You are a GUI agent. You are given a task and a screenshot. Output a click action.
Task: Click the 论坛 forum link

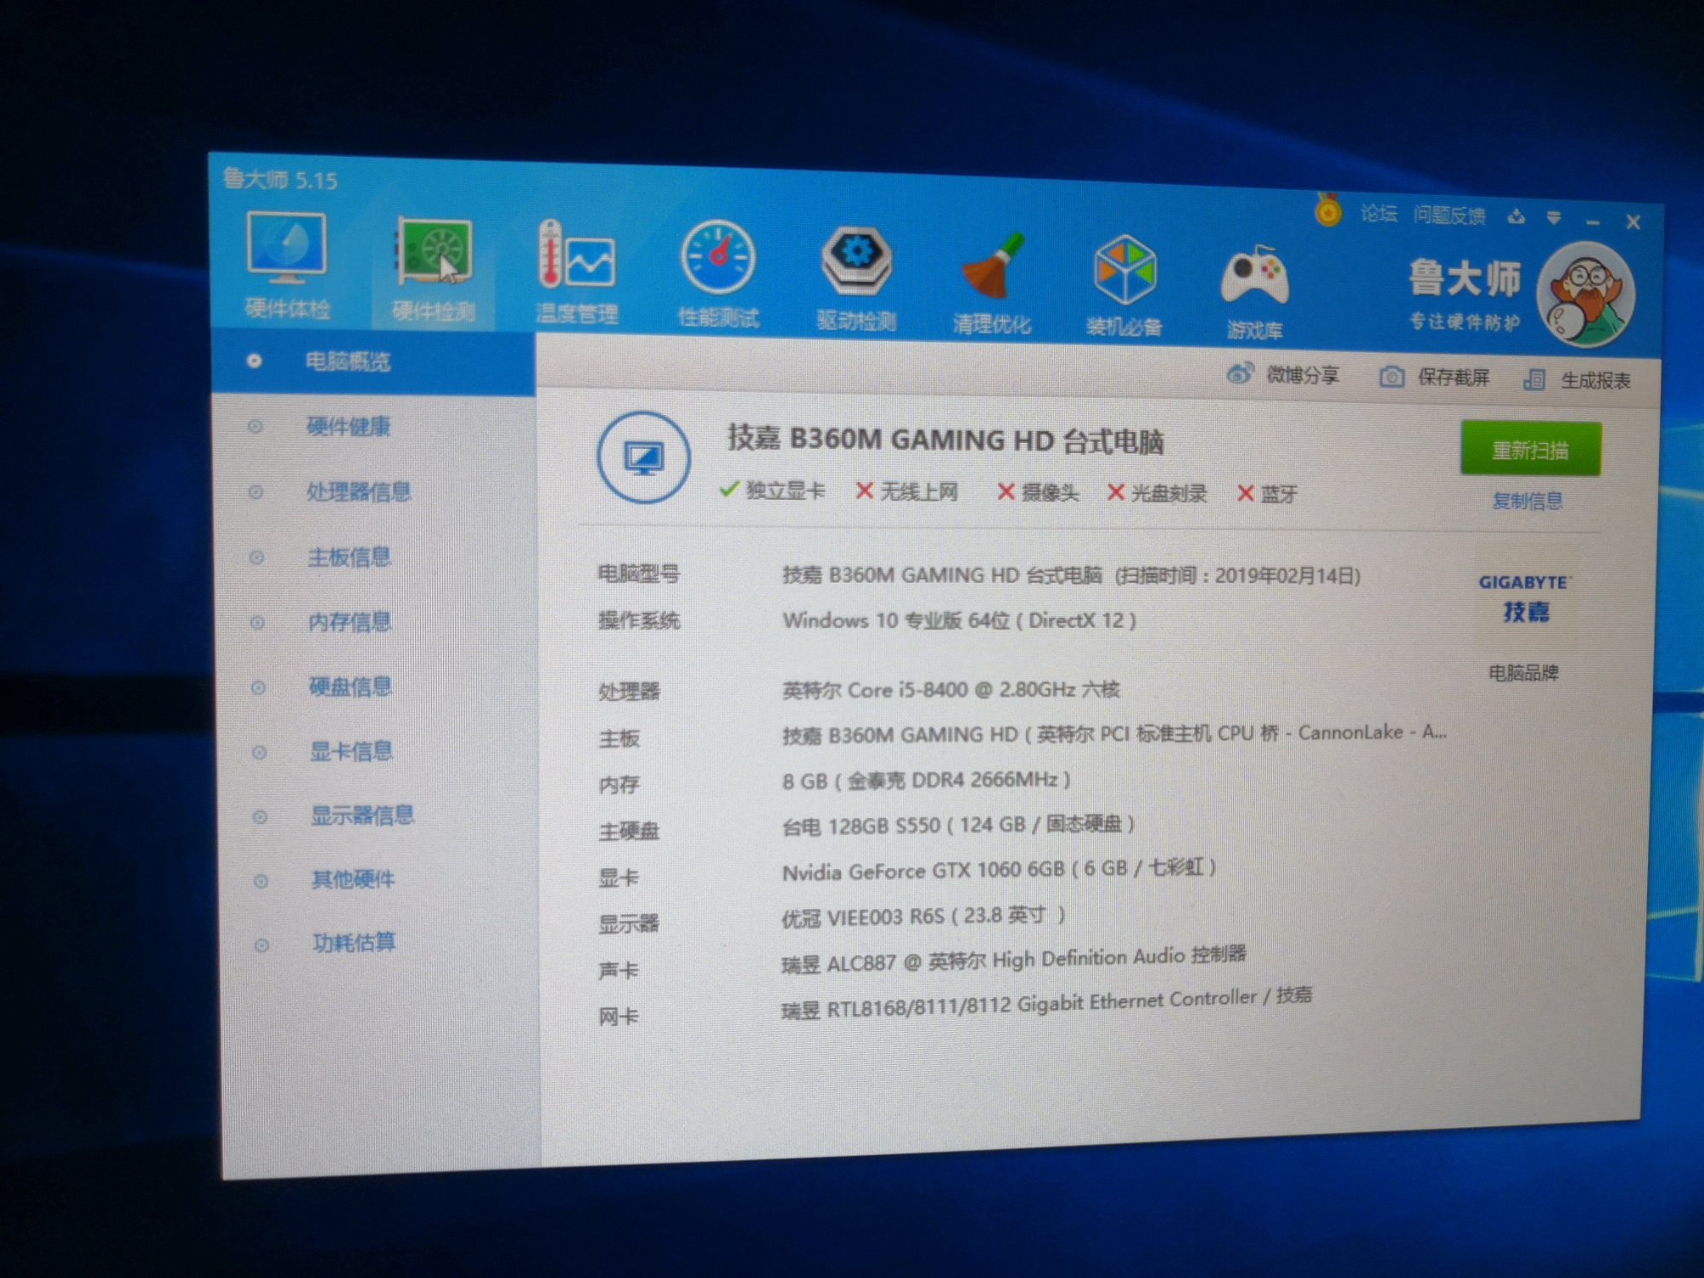point(1379,213)
